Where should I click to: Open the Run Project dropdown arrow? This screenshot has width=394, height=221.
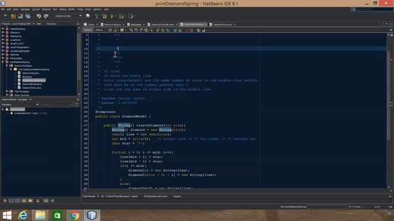click(116, 17)
